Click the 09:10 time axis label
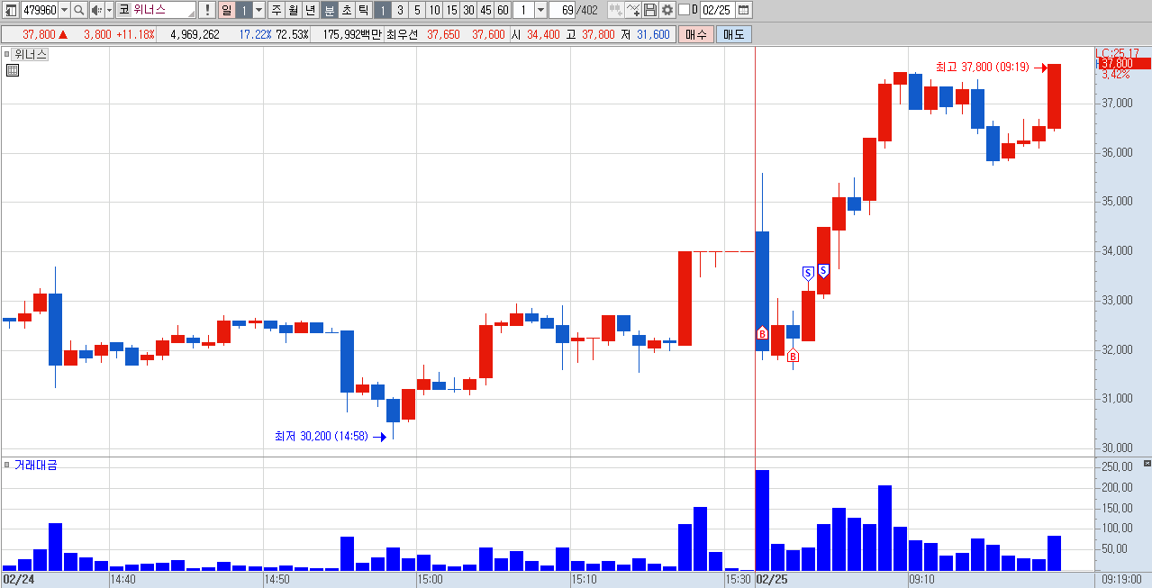Viewport: 1152px width, 588px height. [x=922, y=580]
